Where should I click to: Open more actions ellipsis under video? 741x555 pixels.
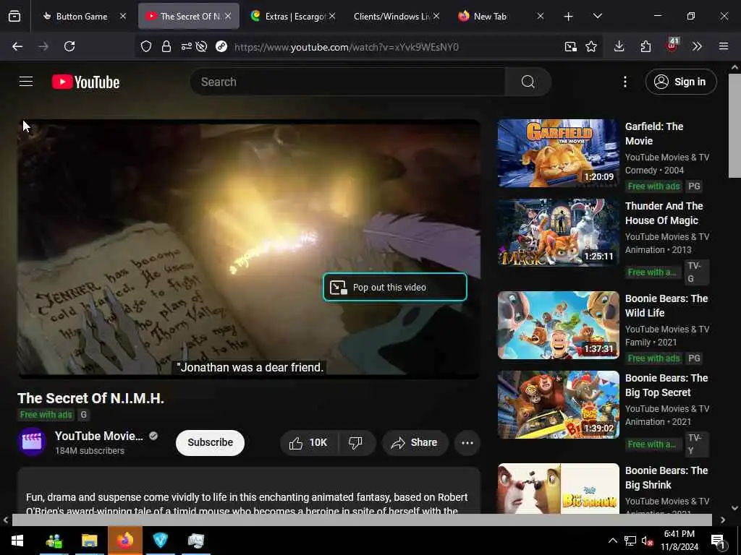(x=467, y=443)
